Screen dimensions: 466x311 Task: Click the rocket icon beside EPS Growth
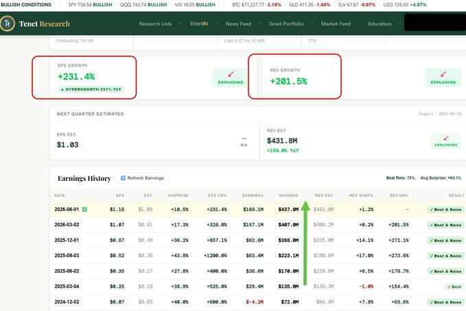(231, 75)
